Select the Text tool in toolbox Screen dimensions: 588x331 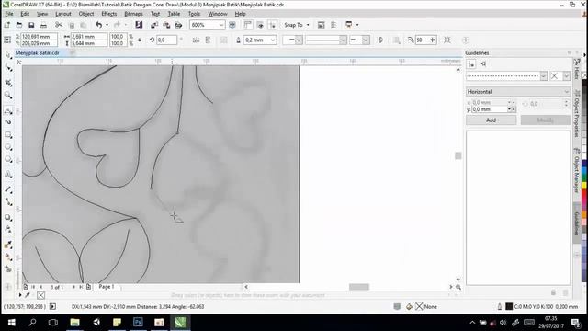click(8, 175)
